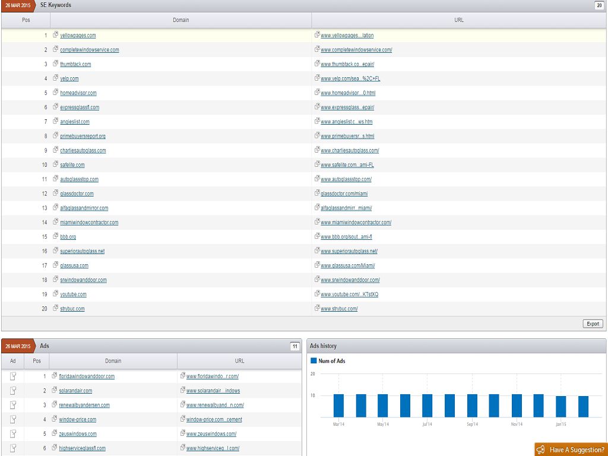Click Pos column header in Ads table

(x=37, y=361)
